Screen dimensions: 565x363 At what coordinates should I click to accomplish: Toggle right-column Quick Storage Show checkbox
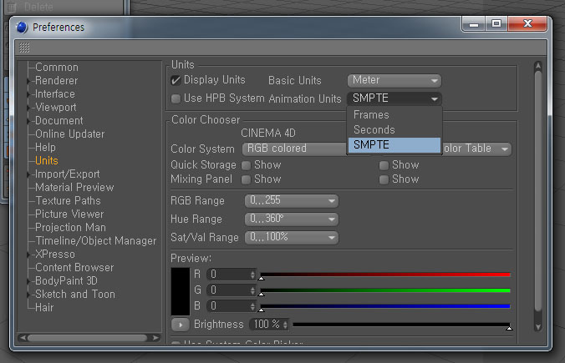click(x=384, y=165)
